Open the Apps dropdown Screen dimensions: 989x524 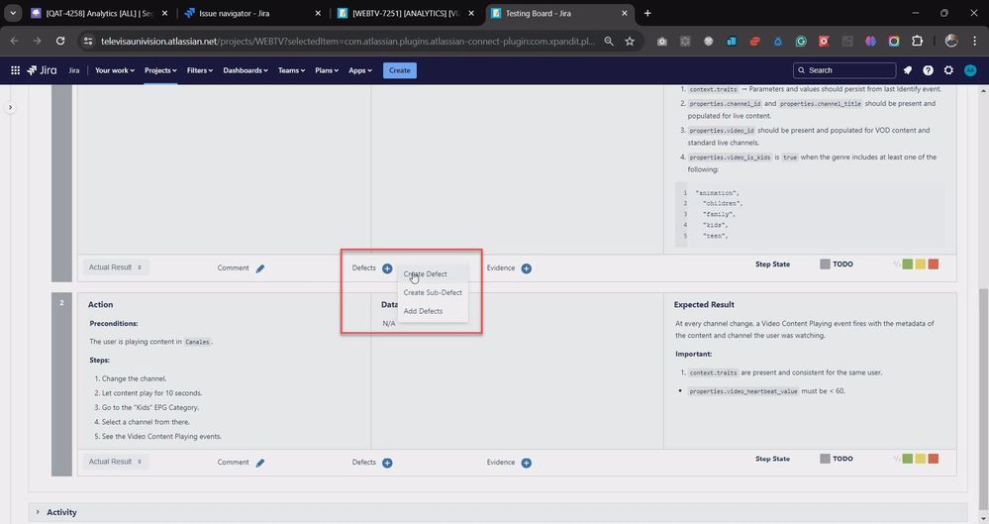click(360, 70)
